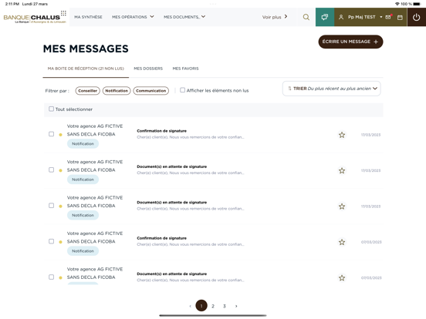
Task: Open the calendar icon in the header
Action: [400, 18]
